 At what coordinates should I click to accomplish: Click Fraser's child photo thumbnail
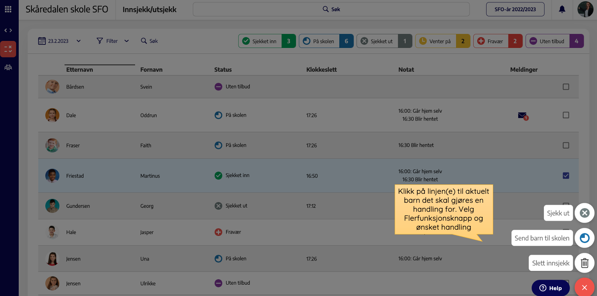tap(52, 145)
